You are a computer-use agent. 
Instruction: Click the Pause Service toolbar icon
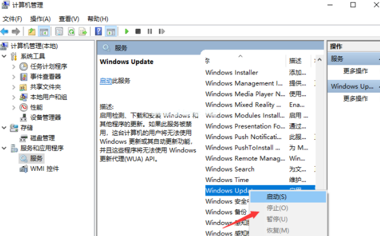[x=149, y=31]
